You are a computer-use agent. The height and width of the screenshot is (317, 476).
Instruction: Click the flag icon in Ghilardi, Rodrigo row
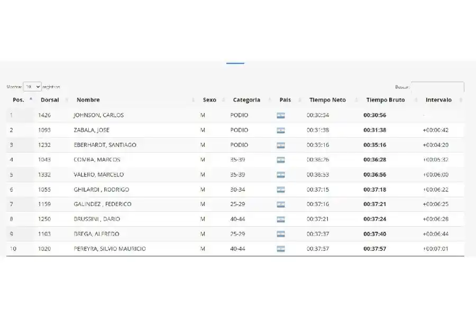pos(281,190)
